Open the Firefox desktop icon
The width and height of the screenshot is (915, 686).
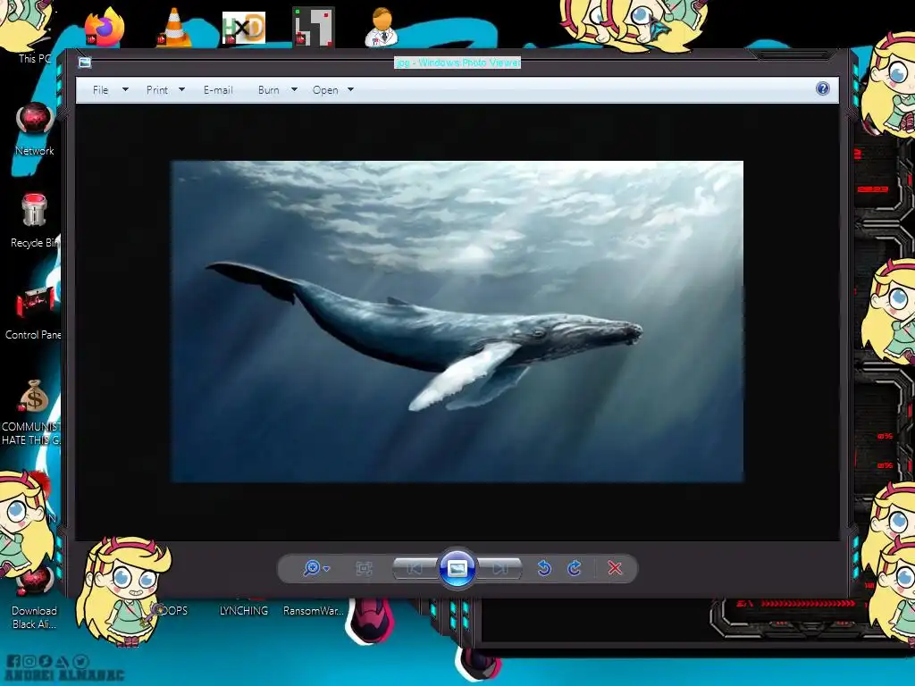click(x=105, y=27)
